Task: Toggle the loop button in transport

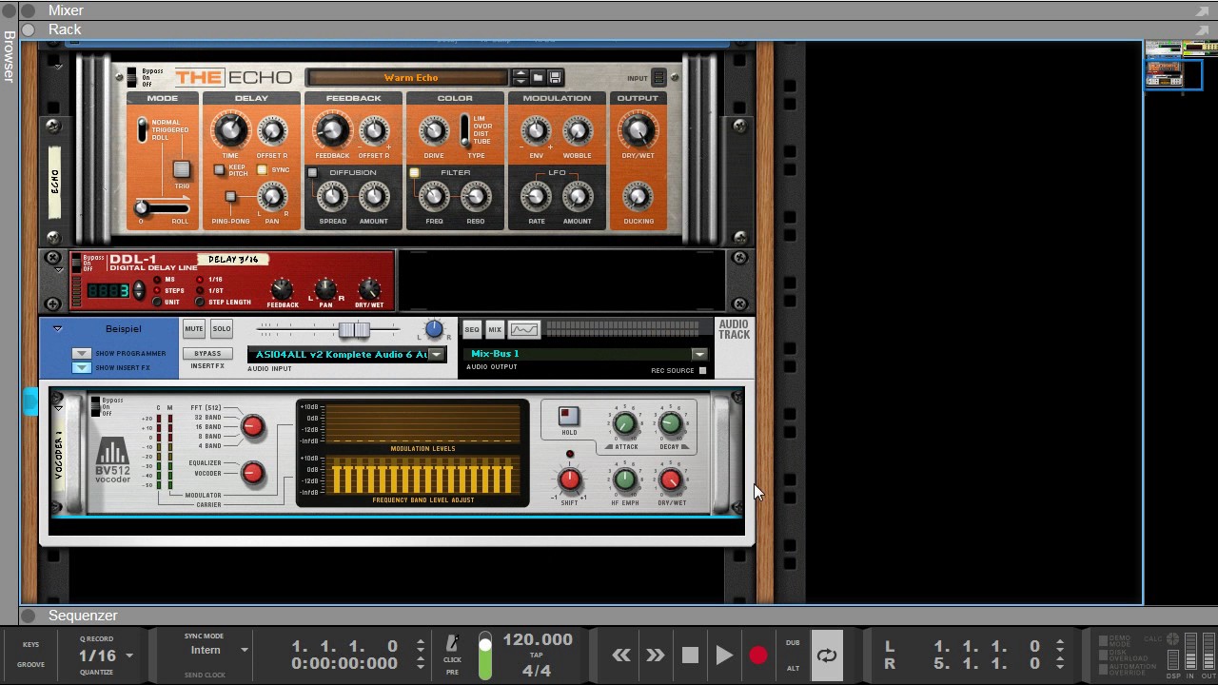Action: [x=827, y=656]
